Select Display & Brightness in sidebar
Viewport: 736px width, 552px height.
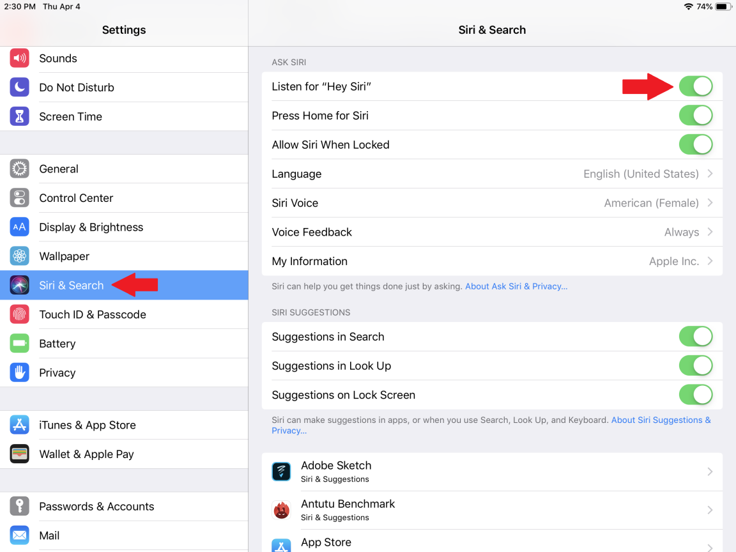(91, 227)
